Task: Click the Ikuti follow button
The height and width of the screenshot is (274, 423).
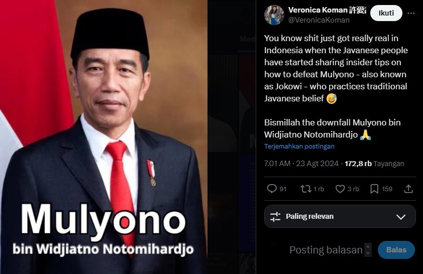Action: click(386, 13)
